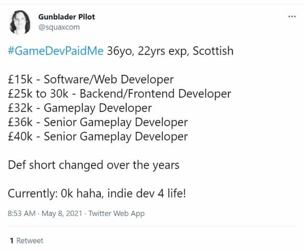304x251 pixels.
Task: View the Retweet list label
Action: tap(30, 241)
